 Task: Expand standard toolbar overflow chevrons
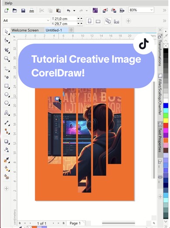click(x=164, y=11)
